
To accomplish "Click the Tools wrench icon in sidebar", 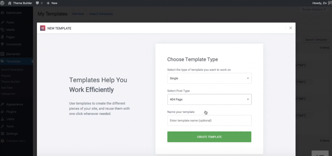I will click(x=3, y=127).
